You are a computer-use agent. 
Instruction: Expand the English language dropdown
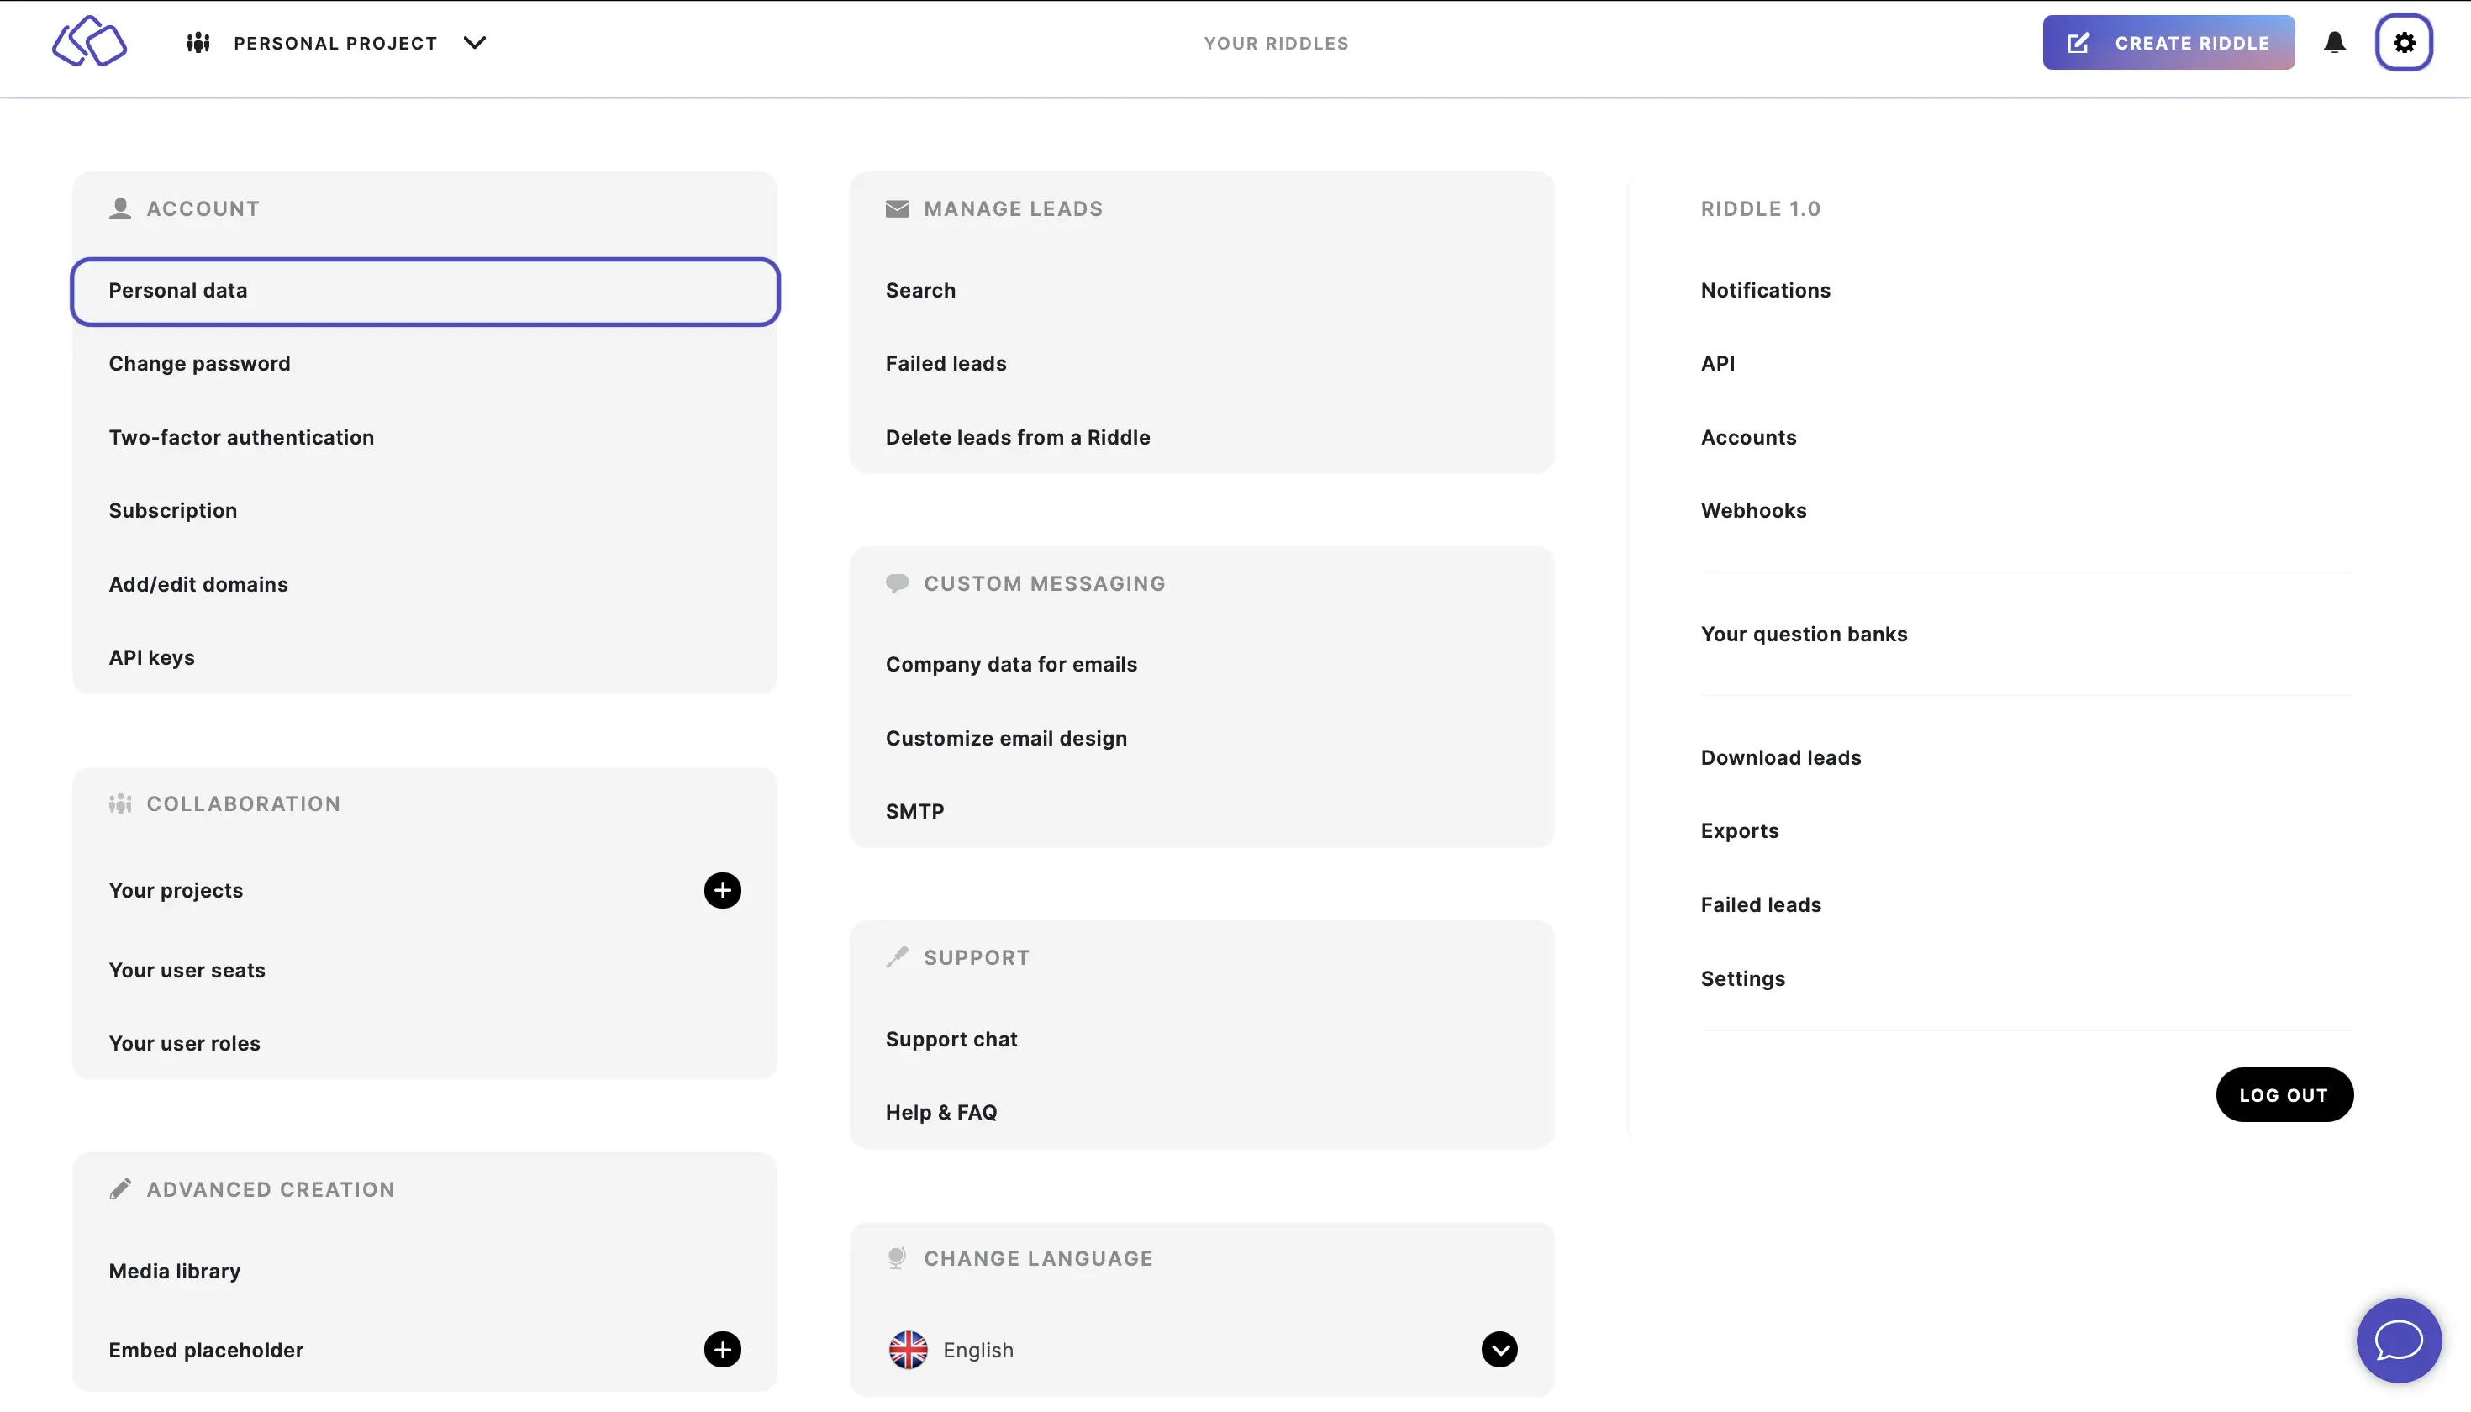coord(1499,1349)
